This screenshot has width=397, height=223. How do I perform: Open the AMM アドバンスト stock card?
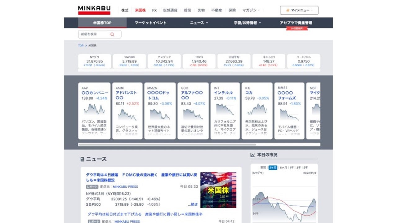127,111
